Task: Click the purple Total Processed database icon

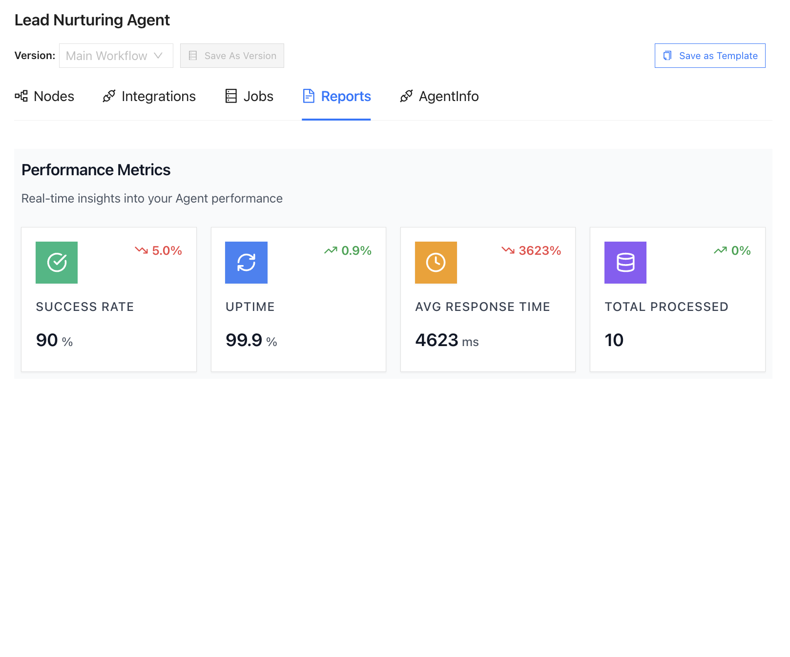Action: pos(625,263)
